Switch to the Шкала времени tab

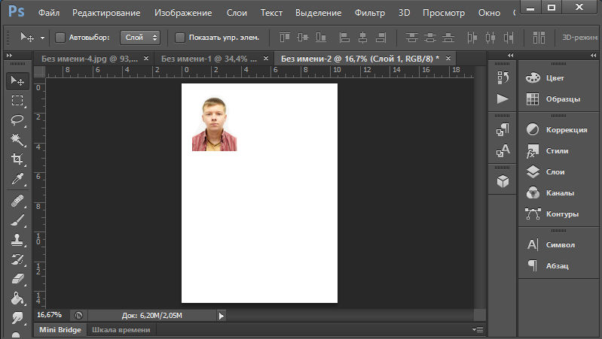click(x=120, y=329)
